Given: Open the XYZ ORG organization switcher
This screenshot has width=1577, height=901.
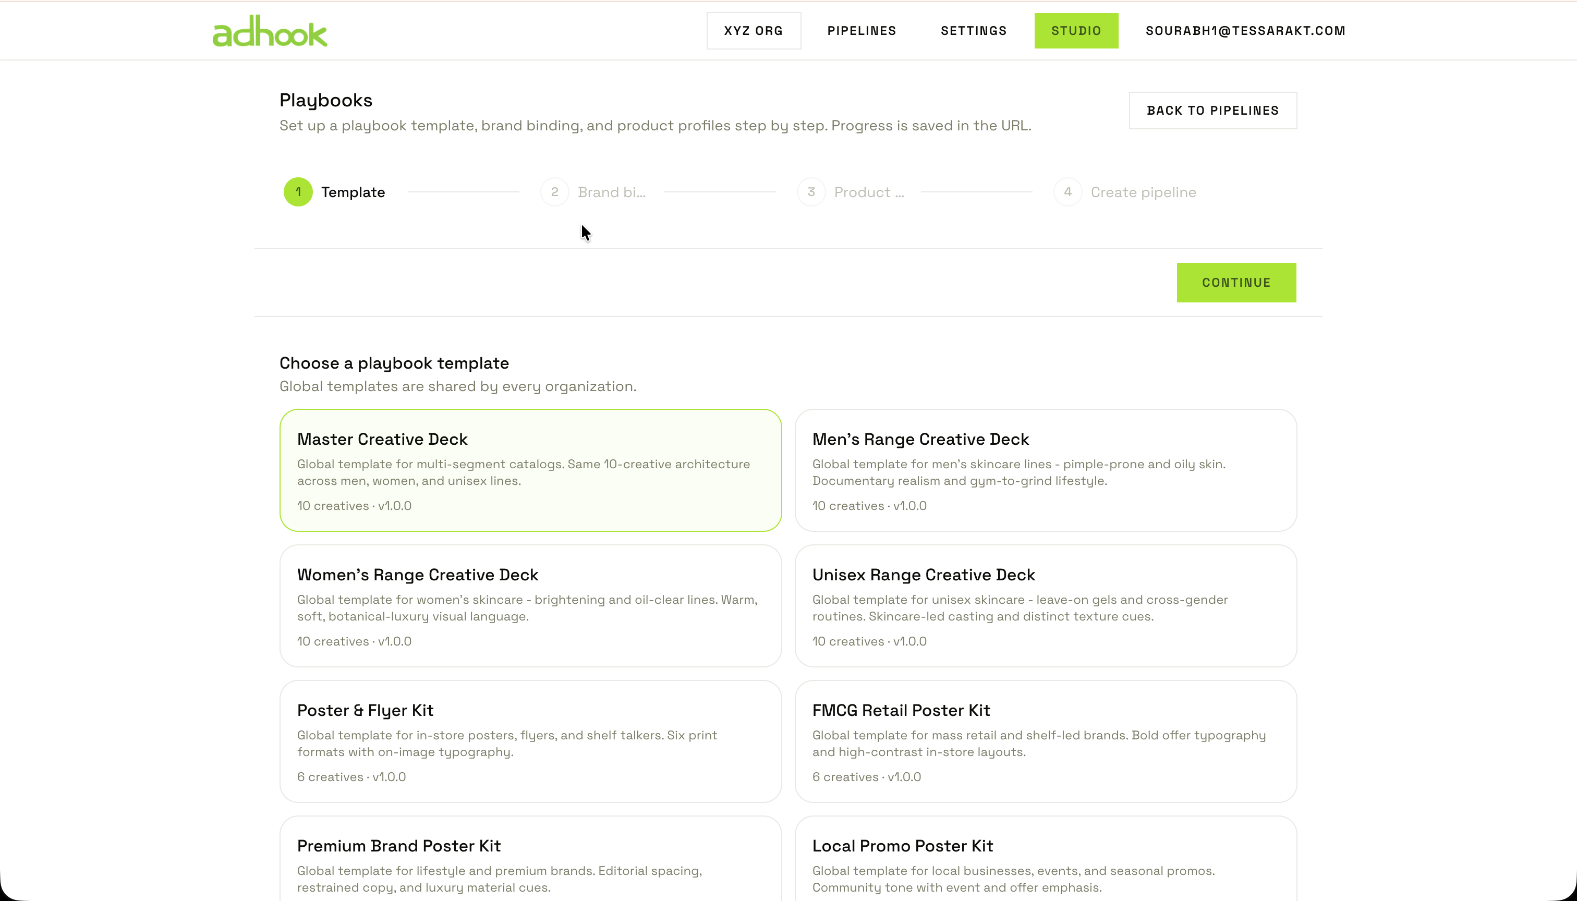Looking at the screenshot, I should point(753,31).
